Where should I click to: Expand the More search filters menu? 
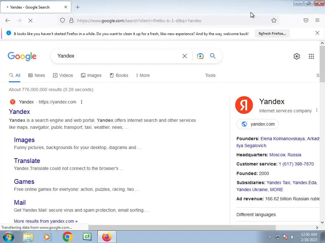coord(143,75)
